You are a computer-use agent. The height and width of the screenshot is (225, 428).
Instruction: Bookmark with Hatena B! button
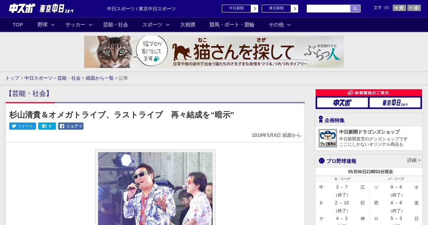[47, 126]
